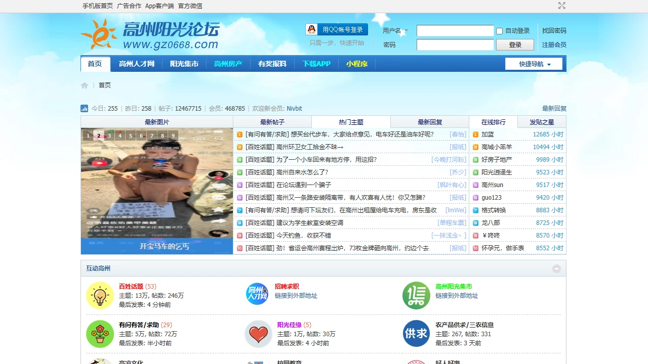The width and height of the screenshot is (648, 364).
Task: Open the post 高州自来水怎么了
Action: [x=302, y=172]
